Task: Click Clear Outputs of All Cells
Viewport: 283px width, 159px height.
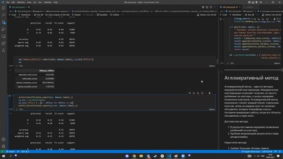Action: pyautogui.click(x=57, y=15)
